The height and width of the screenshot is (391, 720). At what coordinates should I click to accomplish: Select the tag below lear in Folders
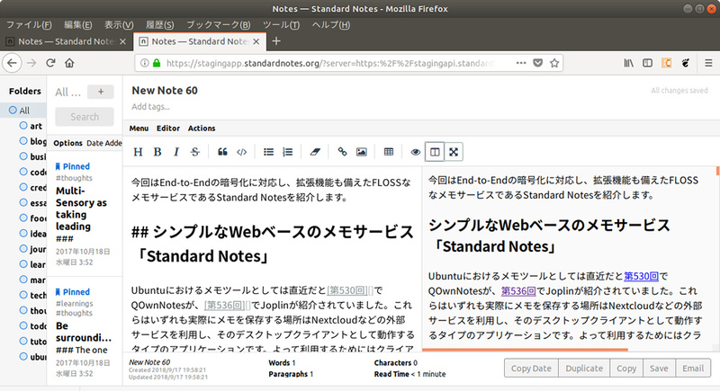pos(32,280)
